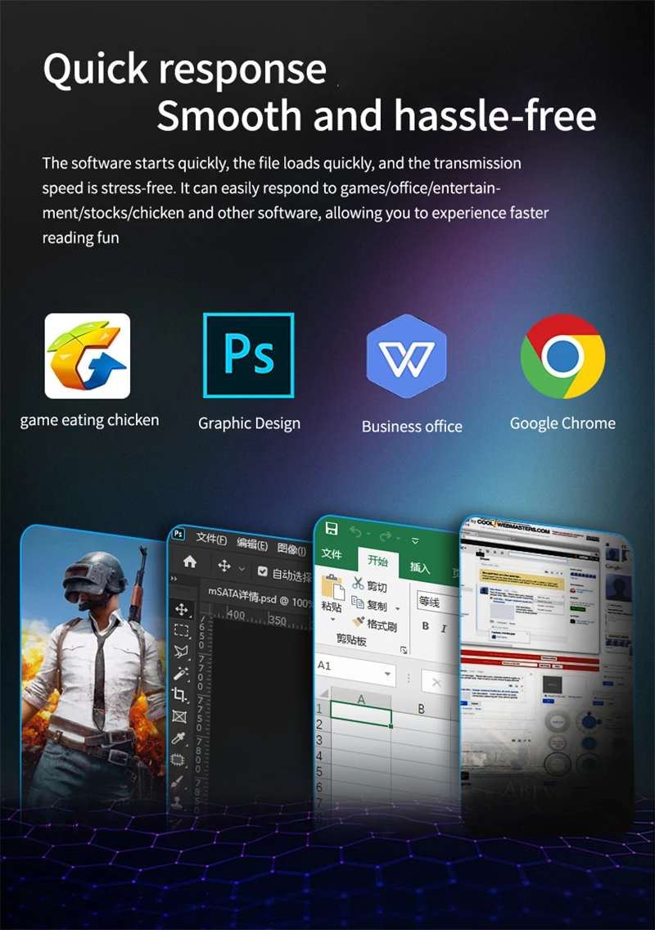The image size is (655, 930).
Task: Select the Rectangular Marquee tool
Action: click(x=182, y=631)
